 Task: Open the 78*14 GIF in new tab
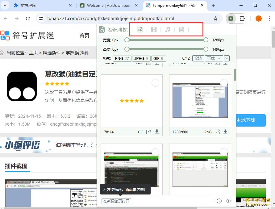click(x=149, y=132)
